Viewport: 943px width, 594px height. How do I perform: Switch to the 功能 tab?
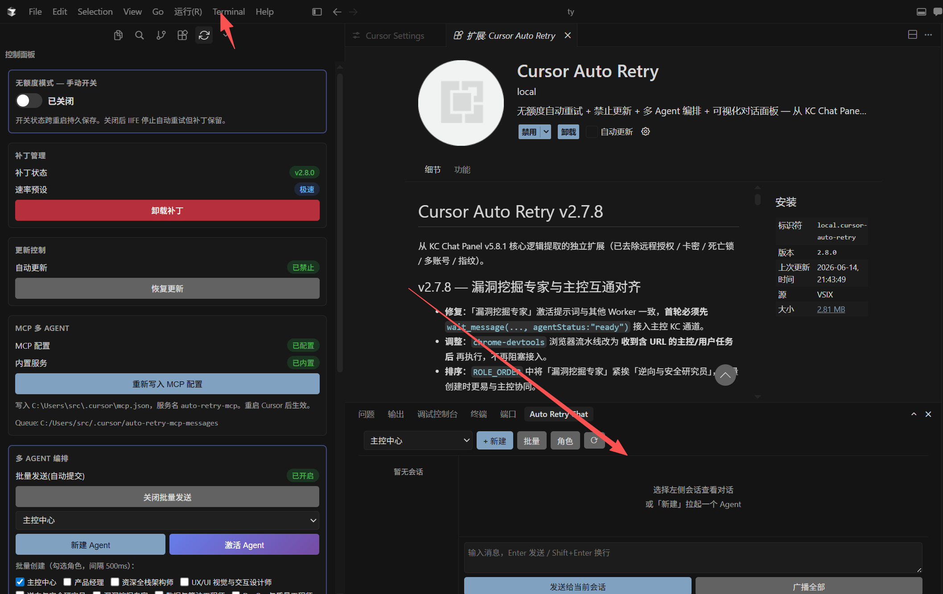(x=462, y=169)
